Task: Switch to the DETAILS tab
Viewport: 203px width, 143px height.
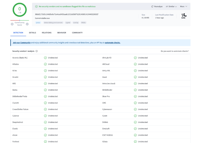Action: click(x=32, y=33)
